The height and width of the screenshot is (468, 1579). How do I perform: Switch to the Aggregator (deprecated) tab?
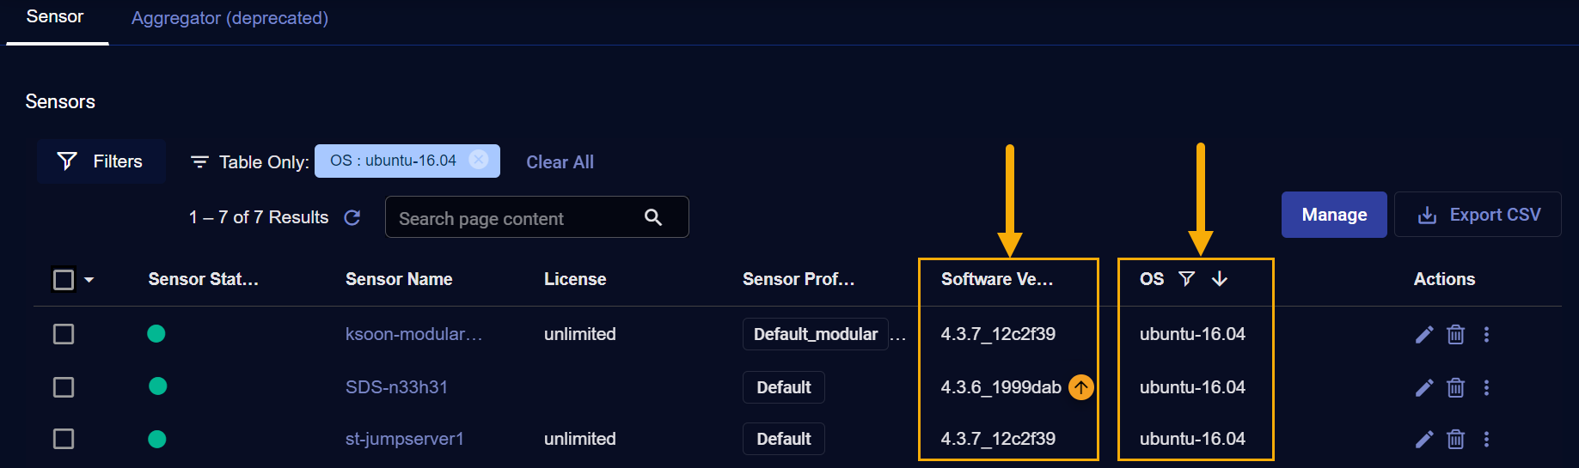[x=230, y=18]
